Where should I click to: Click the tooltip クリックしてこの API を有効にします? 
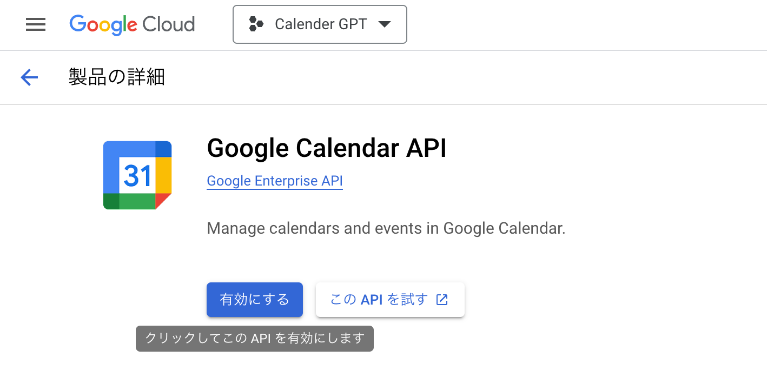click(255, 339)
